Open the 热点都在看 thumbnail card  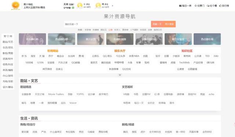(207, 39)
